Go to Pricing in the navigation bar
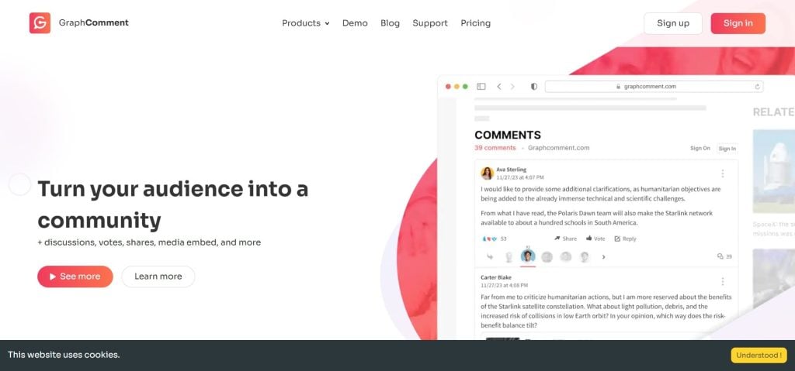The image size is (795, 371). 475,23
